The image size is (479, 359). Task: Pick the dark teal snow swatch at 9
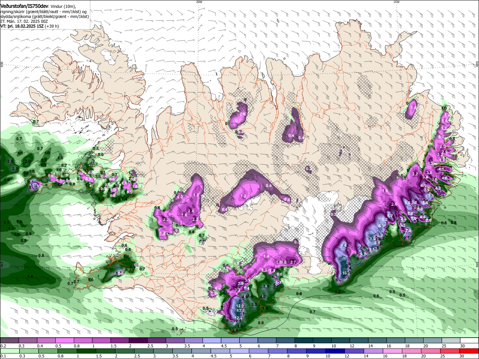click(322, 341)
